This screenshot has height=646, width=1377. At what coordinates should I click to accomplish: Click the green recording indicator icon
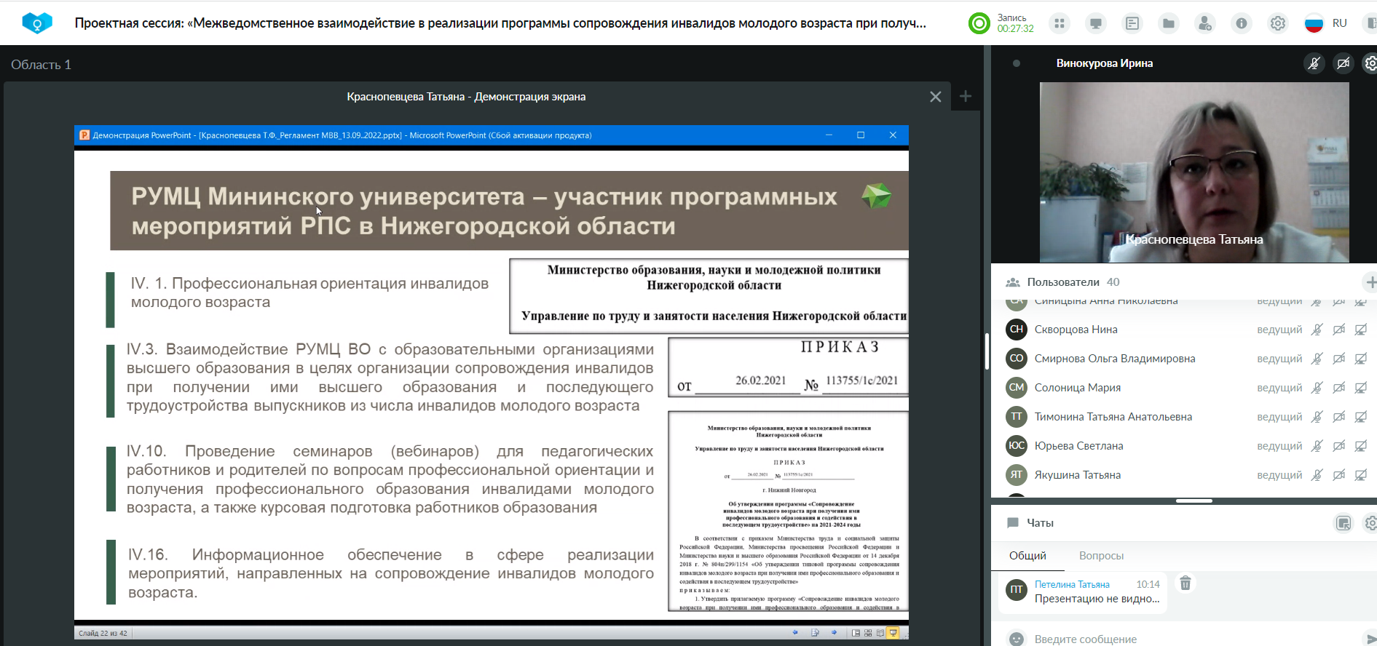pos(979,23)
